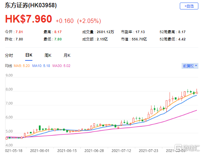
Task: Click the price change +0.160
Action: pos(64,21)
